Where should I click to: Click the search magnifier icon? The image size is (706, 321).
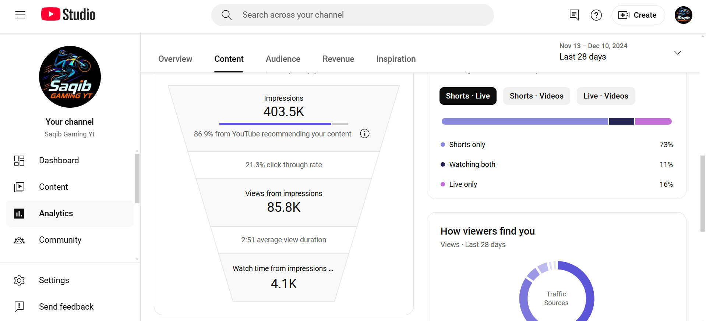point(227,15)
